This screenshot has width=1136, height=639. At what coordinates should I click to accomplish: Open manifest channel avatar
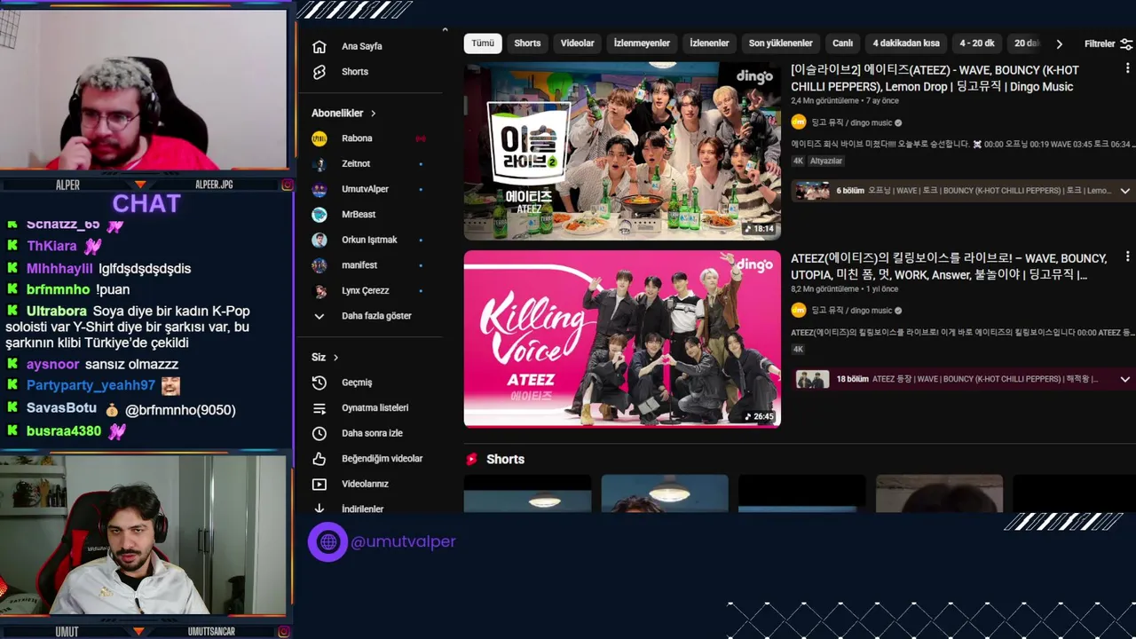319,265
